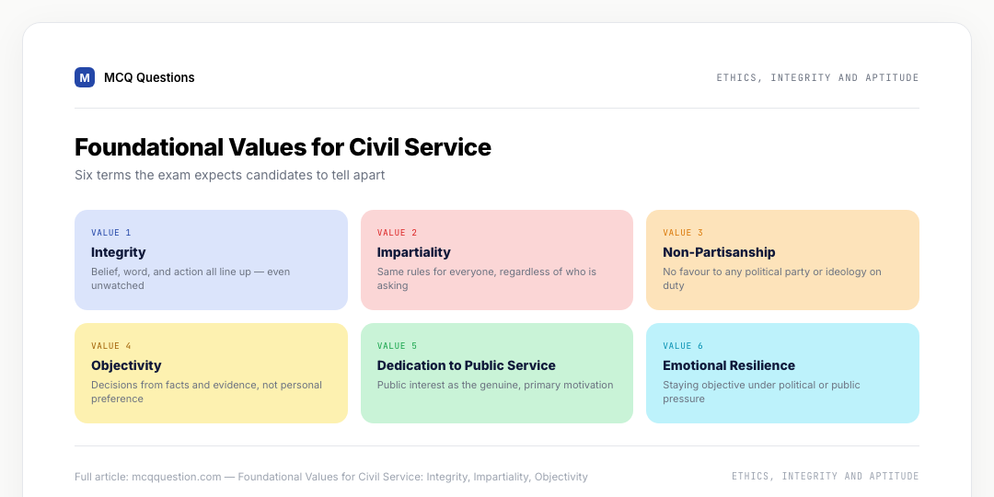
Task: Click the Integrity description about belief and action
Action: (x=191, y=278)
